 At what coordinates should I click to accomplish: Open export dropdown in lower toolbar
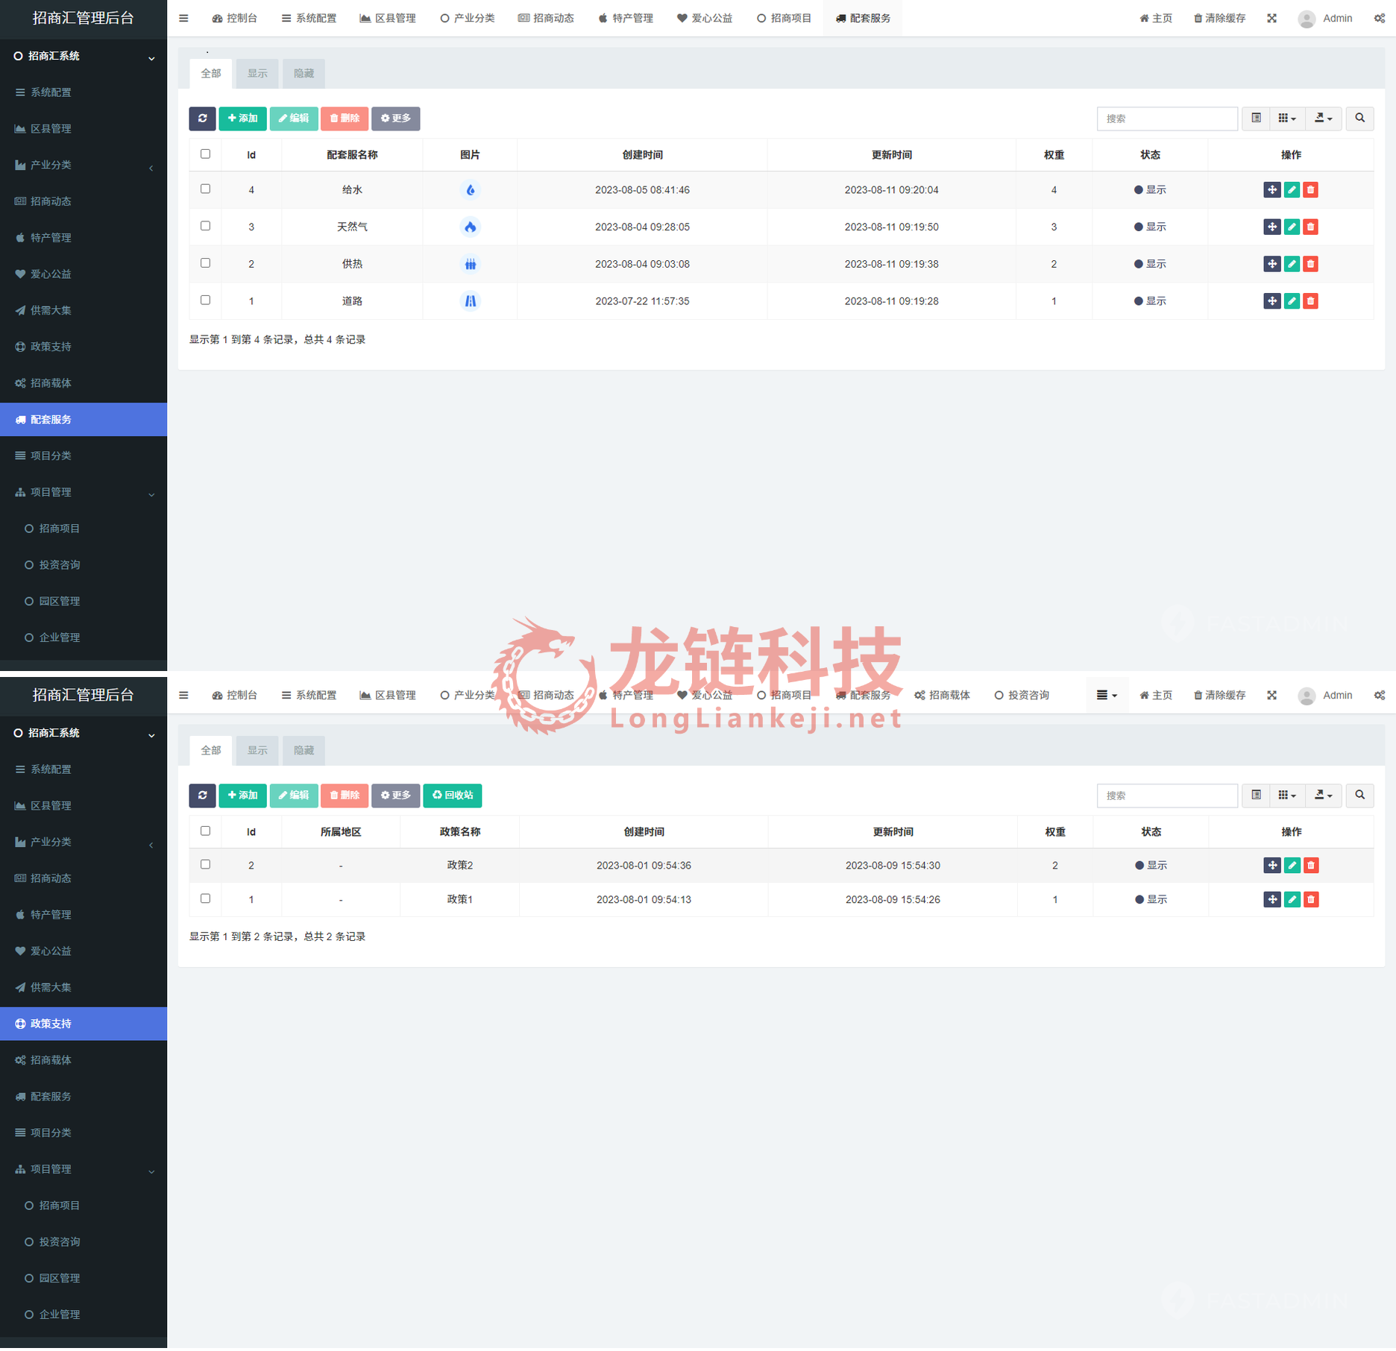point(1324,795)
